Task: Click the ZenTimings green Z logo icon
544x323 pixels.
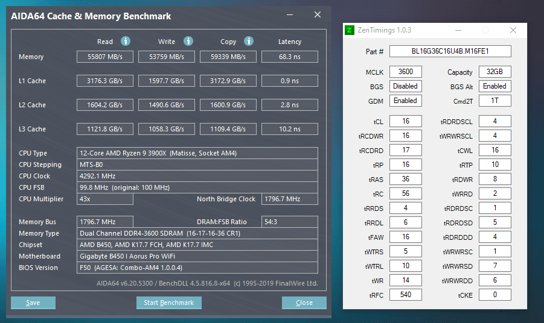Action: pyautogui.click(x=350, y=30)
